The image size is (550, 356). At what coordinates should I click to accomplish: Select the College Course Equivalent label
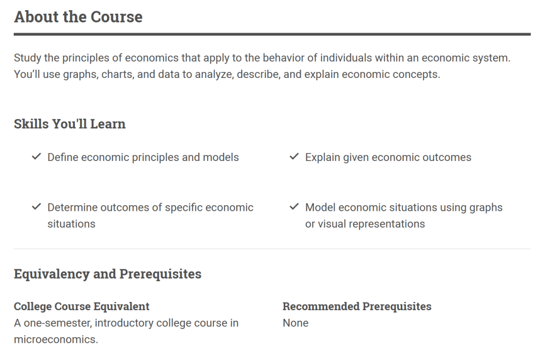pos(81,306)
